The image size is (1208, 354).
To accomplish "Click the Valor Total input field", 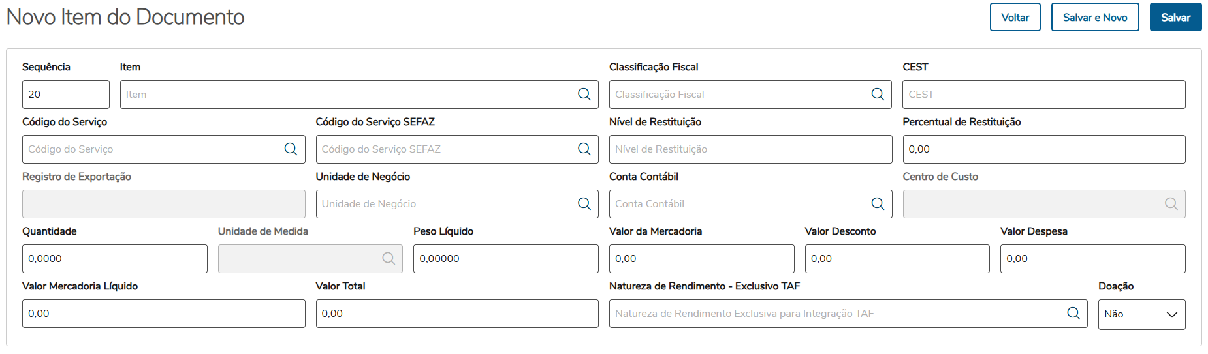I will click(x=456, y=314).
